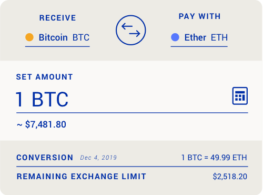Click the ETH ticker text under Pay With
The height and width of the screenshot is (195, 263).
click(x=219, y=37)
